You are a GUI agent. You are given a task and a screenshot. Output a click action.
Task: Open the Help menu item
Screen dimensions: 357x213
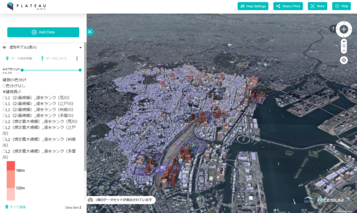pyautogui.click(x=341, y=6)
